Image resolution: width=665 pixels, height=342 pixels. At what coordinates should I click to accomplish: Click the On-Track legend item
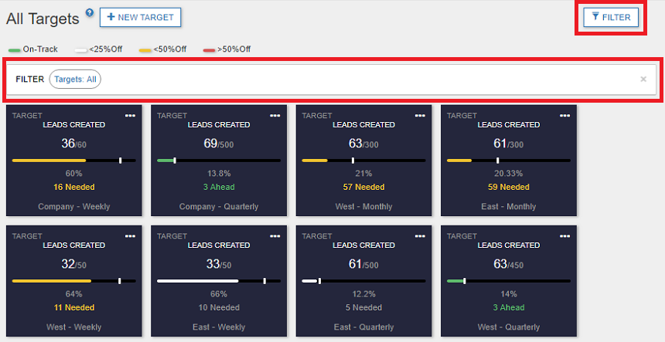click(x=34, y=49)
